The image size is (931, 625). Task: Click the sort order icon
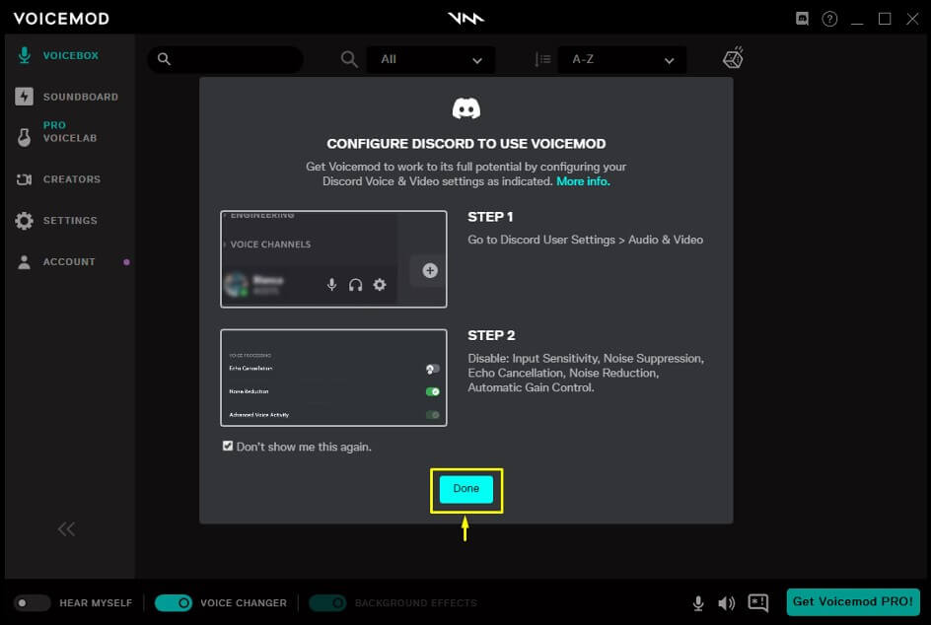(542, 59)
